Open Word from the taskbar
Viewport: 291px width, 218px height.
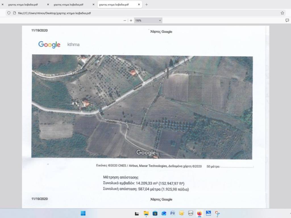[x=172, y=213]
